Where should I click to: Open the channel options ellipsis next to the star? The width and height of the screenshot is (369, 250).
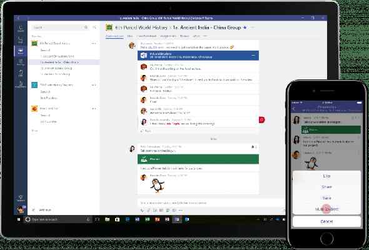(x=253, y=27)
